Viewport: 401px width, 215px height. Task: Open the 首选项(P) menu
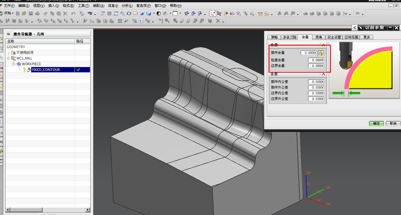144,6
